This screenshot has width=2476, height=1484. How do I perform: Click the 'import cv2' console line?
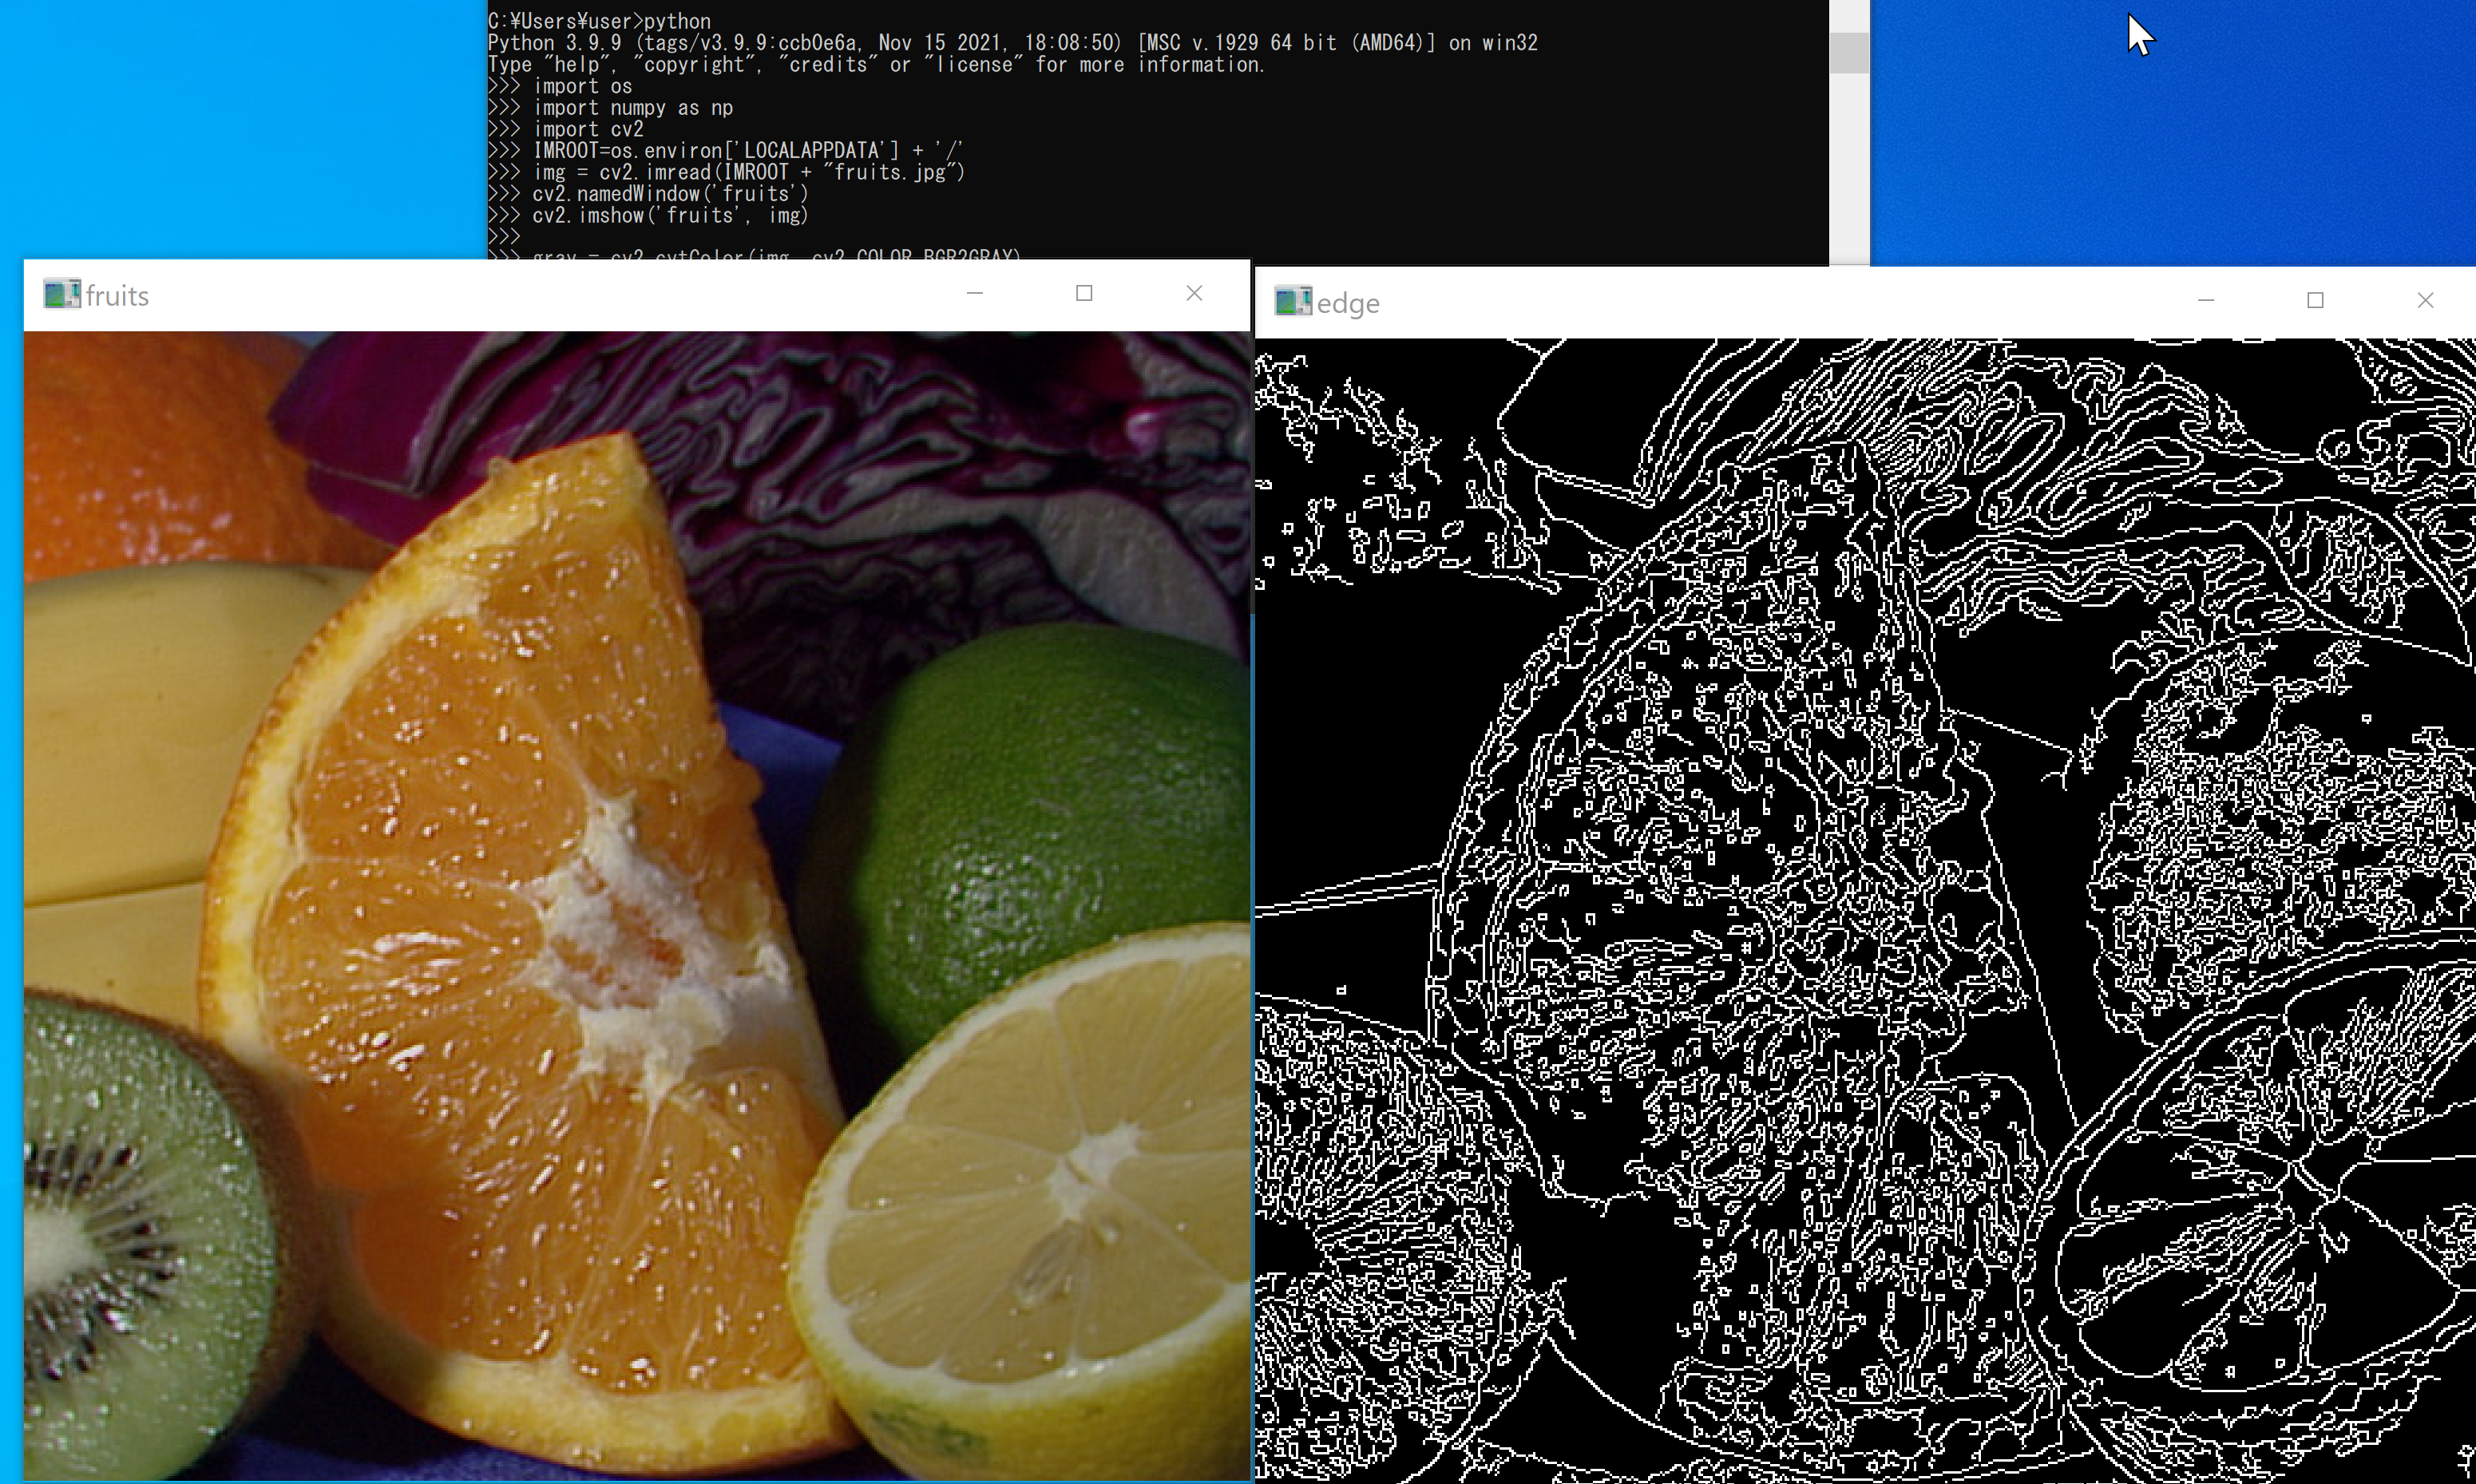[x=565, y=130]
